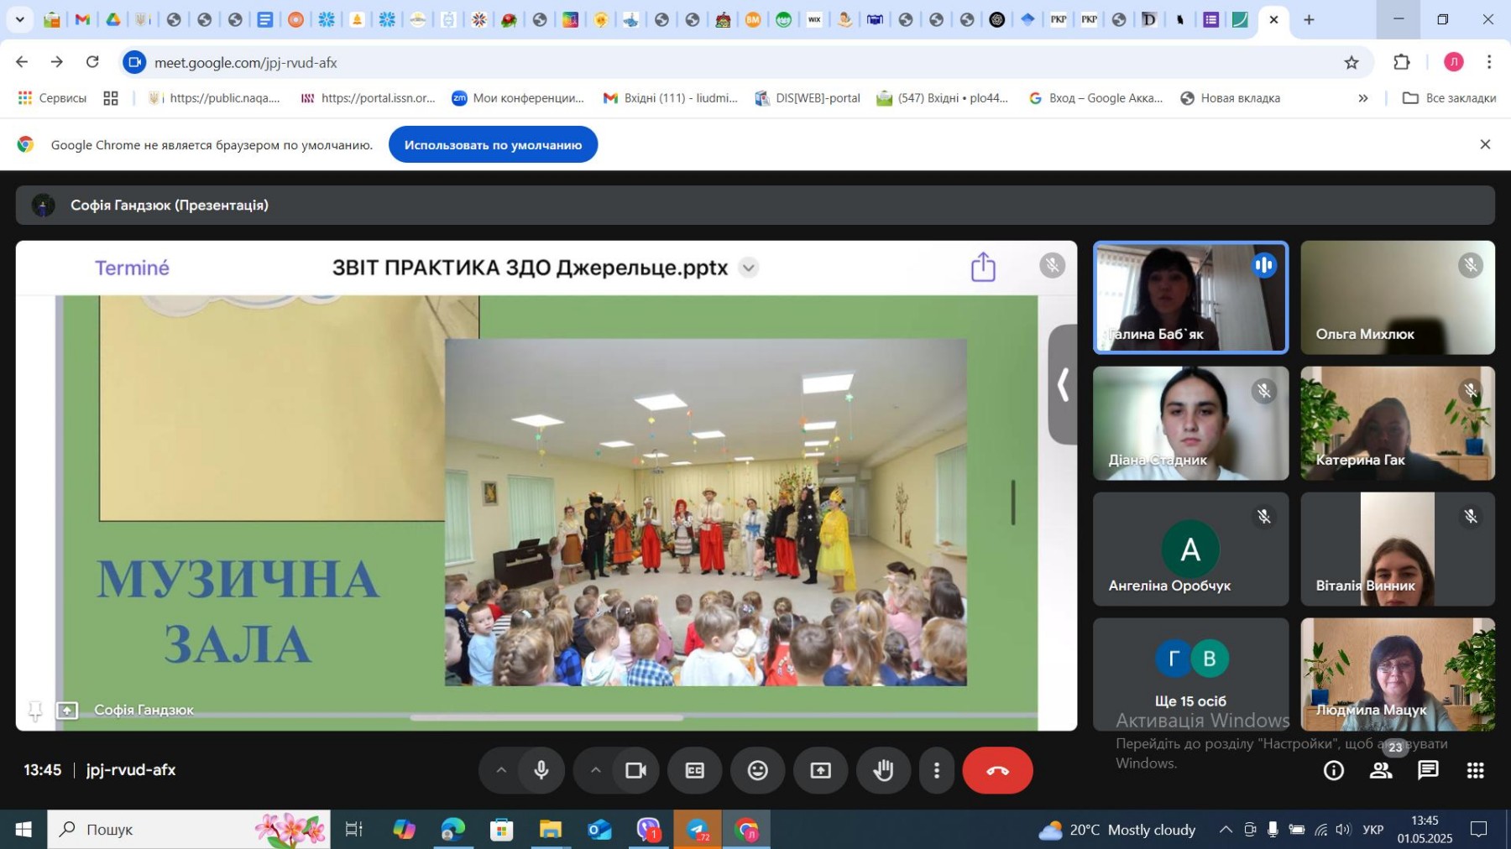Click the Present now screen share icon
This screenshot has width=1511, height=849.
tap(820, 770)
